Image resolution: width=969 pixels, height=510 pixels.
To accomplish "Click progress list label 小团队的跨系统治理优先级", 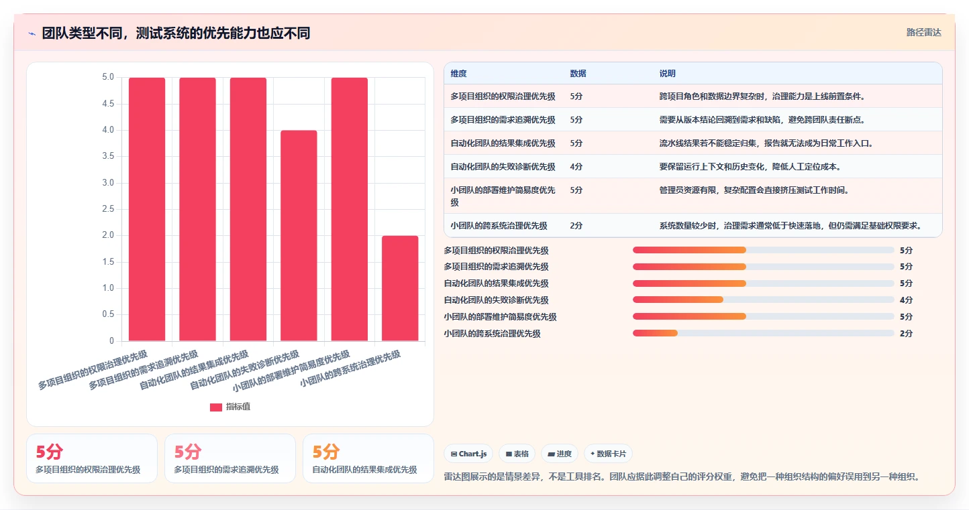I will [x=492, y=333].
